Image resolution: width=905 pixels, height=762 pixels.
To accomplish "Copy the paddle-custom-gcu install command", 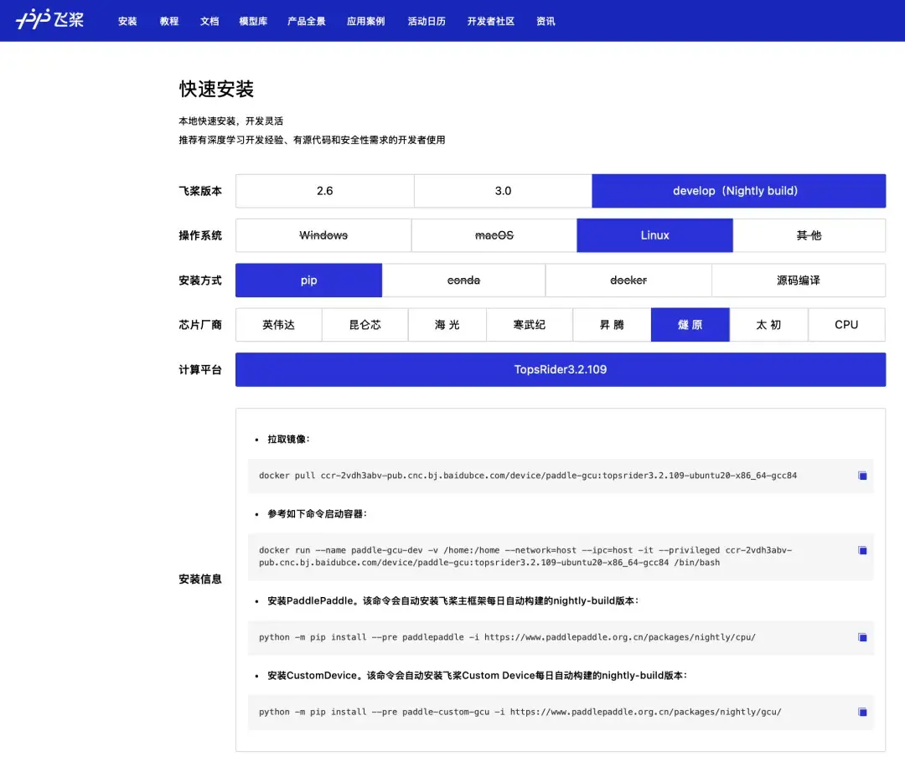I will [862, 713].
